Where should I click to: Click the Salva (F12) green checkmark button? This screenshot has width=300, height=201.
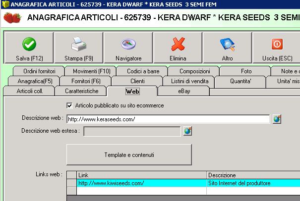29,48
